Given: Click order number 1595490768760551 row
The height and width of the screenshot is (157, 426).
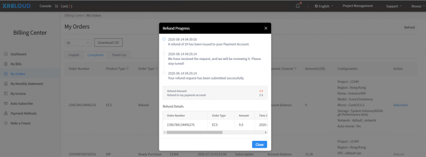Looking at the screenshot, I should click(82, 154).
